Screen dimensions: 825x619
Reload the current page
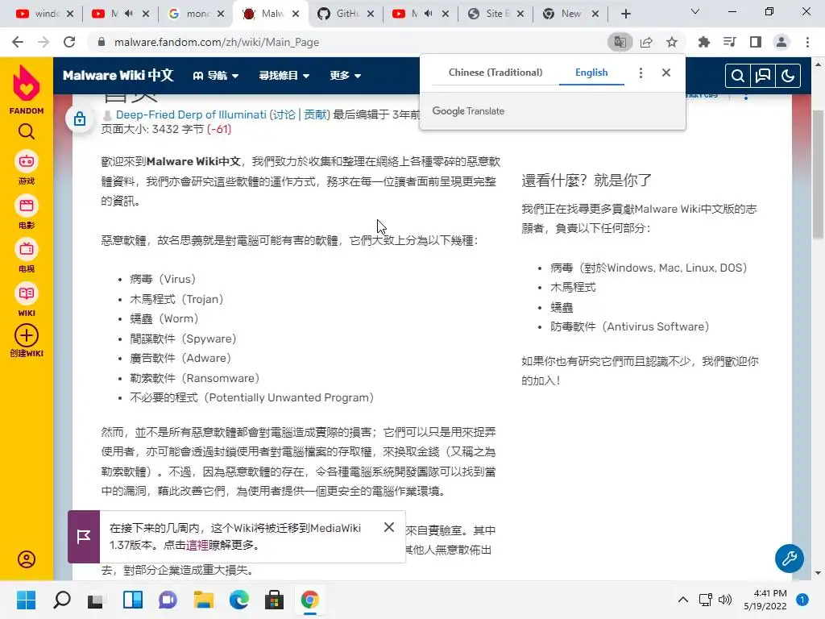pos(69,42)
